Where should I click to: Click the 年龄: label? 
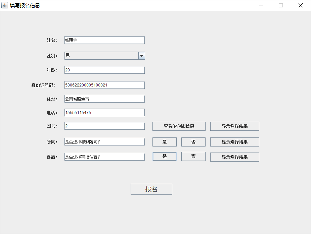click(52, 70)
